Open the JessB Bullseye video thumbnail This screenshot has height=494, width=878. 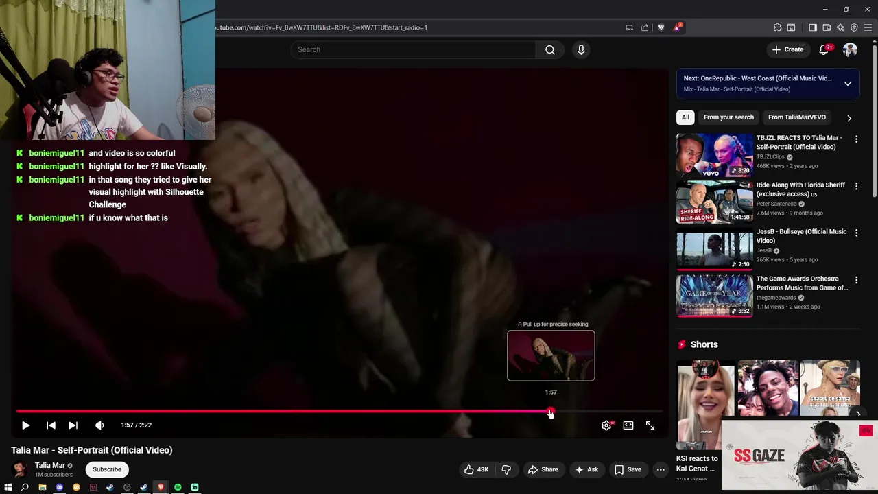tap(714, 249)
